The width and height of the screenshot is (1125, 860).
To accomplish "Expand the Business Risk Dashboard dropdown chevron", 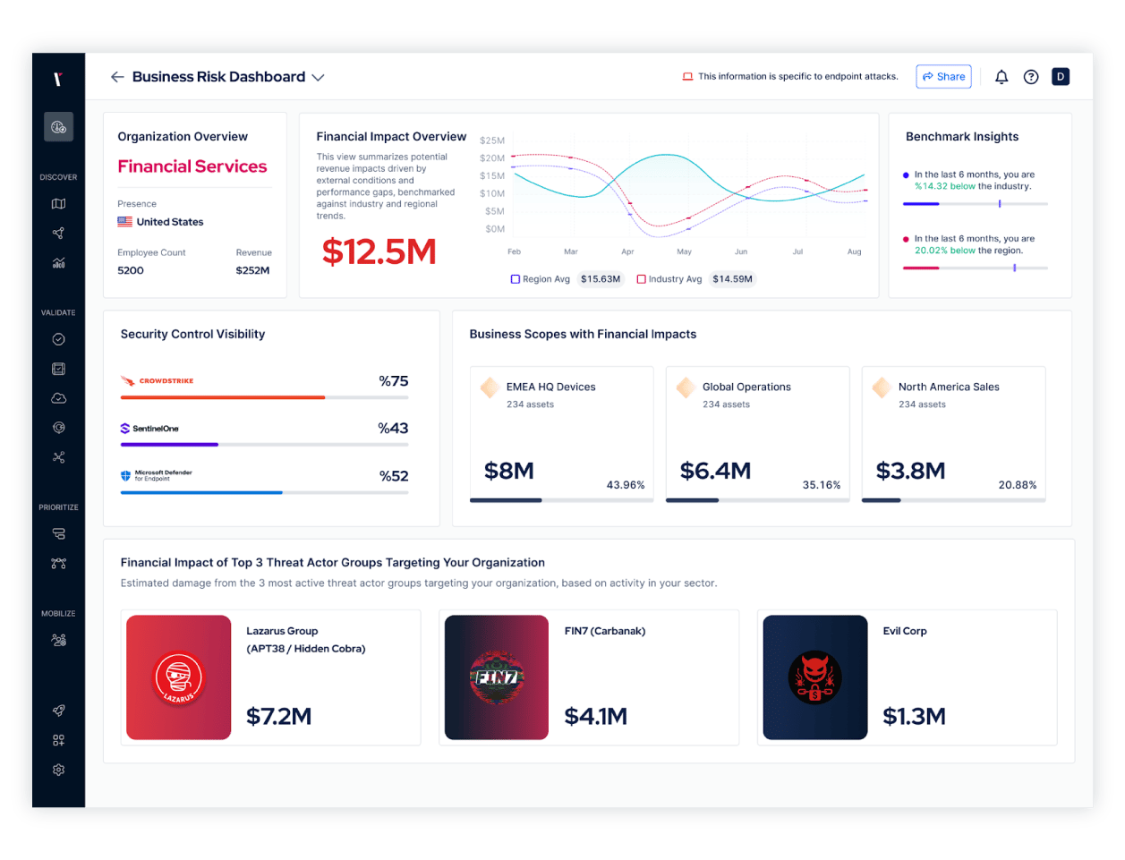I will point(318,78).
